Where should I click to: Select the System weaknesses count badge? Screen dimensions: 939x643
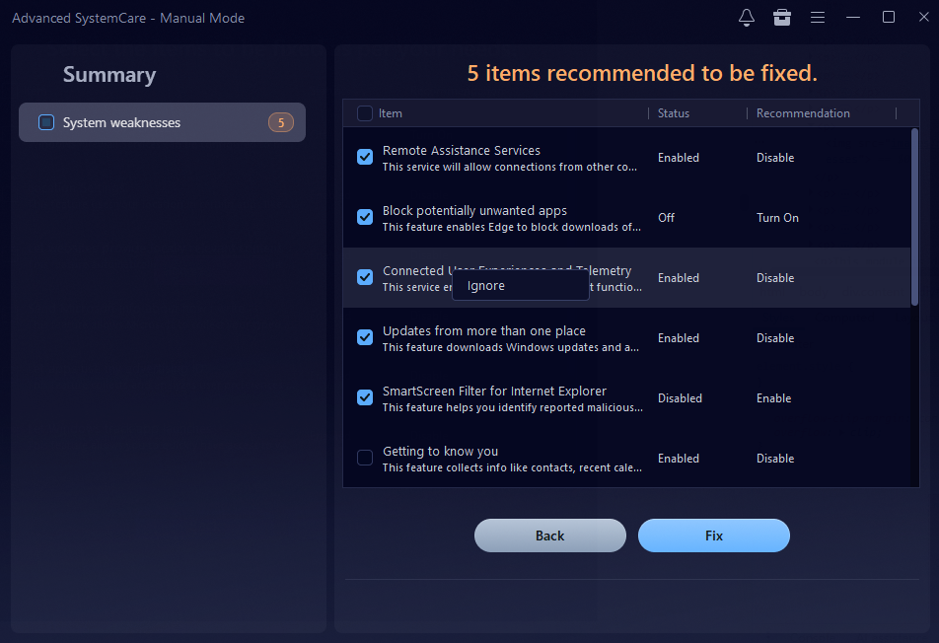click(x=280, y=122)
